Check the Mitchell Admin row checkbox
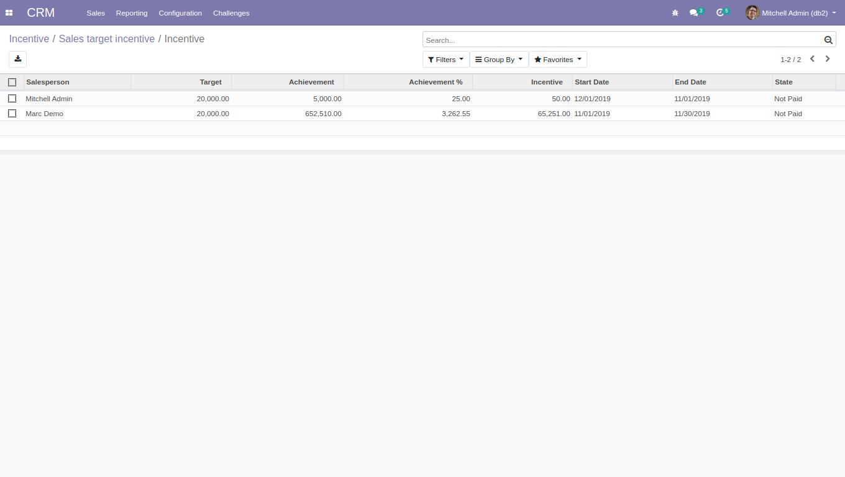Viewport: 845px width, 477px height. click(12, 98)
